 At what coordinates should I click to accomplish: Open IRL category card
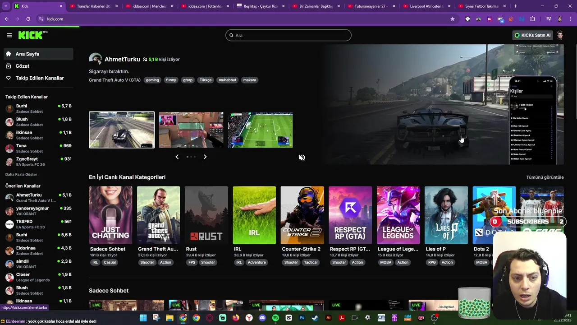coord(254,215)
